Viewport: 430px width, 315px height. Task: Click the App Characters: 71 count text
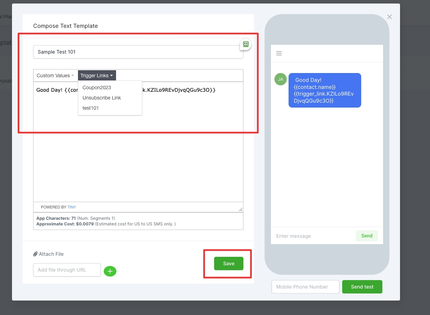[56, 218]
